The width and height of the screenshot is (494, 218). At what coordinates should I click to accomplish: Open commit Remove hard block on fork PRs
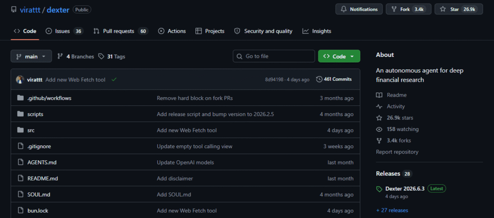[195, 98]
